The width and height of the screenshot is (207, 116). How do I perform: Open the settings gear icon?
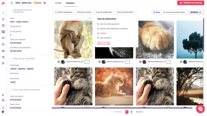pos(3,100)
